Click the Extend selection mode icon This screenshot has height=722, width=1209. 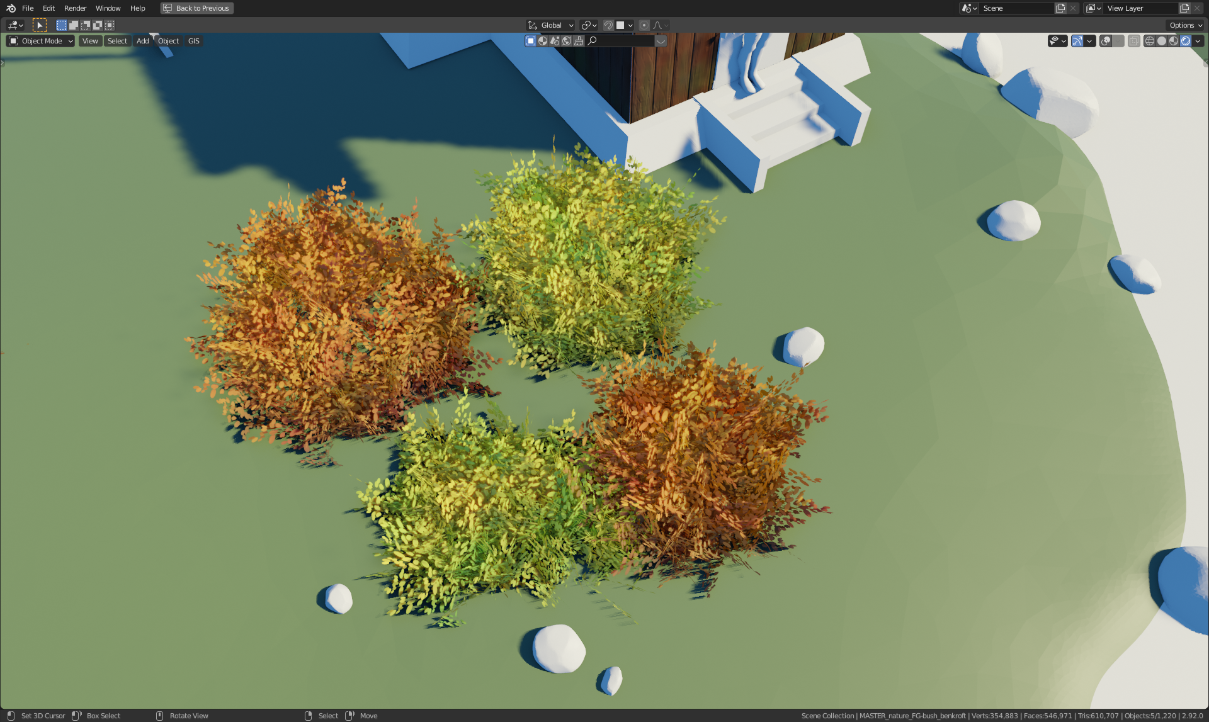coord(74,25)
